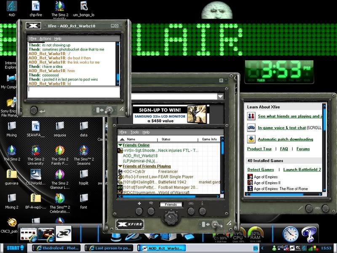Click the Xfire logo plate on friends window
This screenshot has height=253, width=337.
pyautogui.click(x=130, y=224)
